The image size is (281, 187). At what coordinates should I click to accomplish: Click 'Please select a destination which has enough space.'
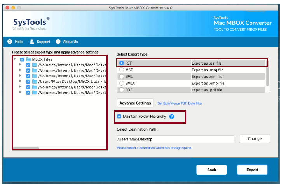point(154,148)
